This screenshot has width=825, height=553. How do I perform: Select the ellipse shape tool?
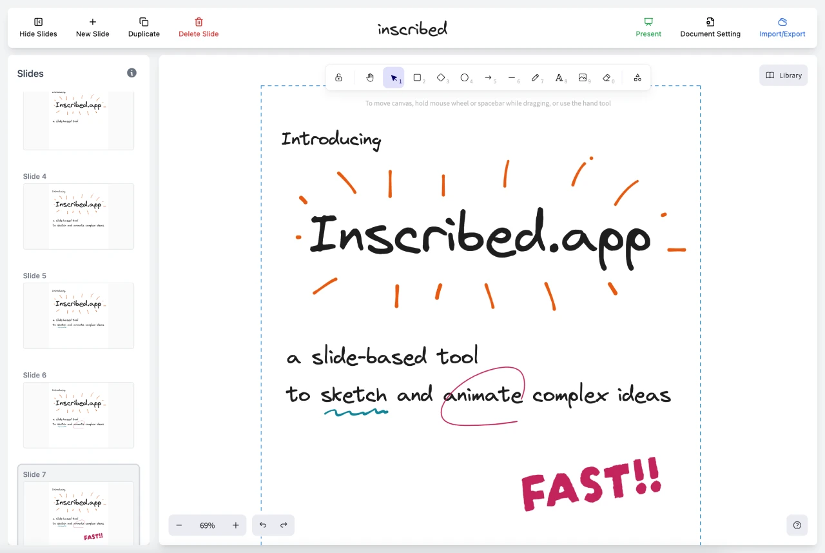[465, 78]
